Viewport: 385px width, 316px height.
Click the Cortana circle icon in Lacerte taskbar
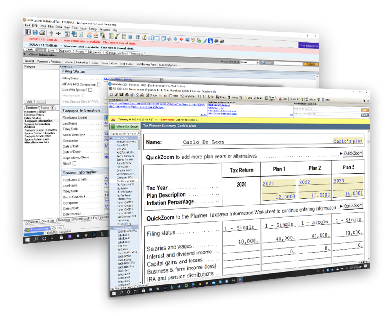[44, 238]
